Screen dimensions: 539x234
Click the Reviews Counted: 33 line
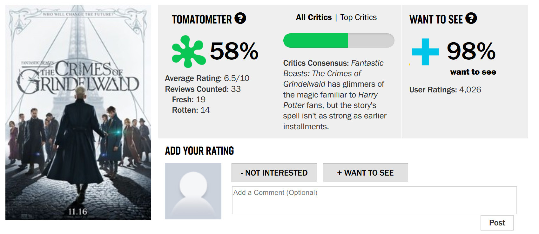[x=203, y=89]
